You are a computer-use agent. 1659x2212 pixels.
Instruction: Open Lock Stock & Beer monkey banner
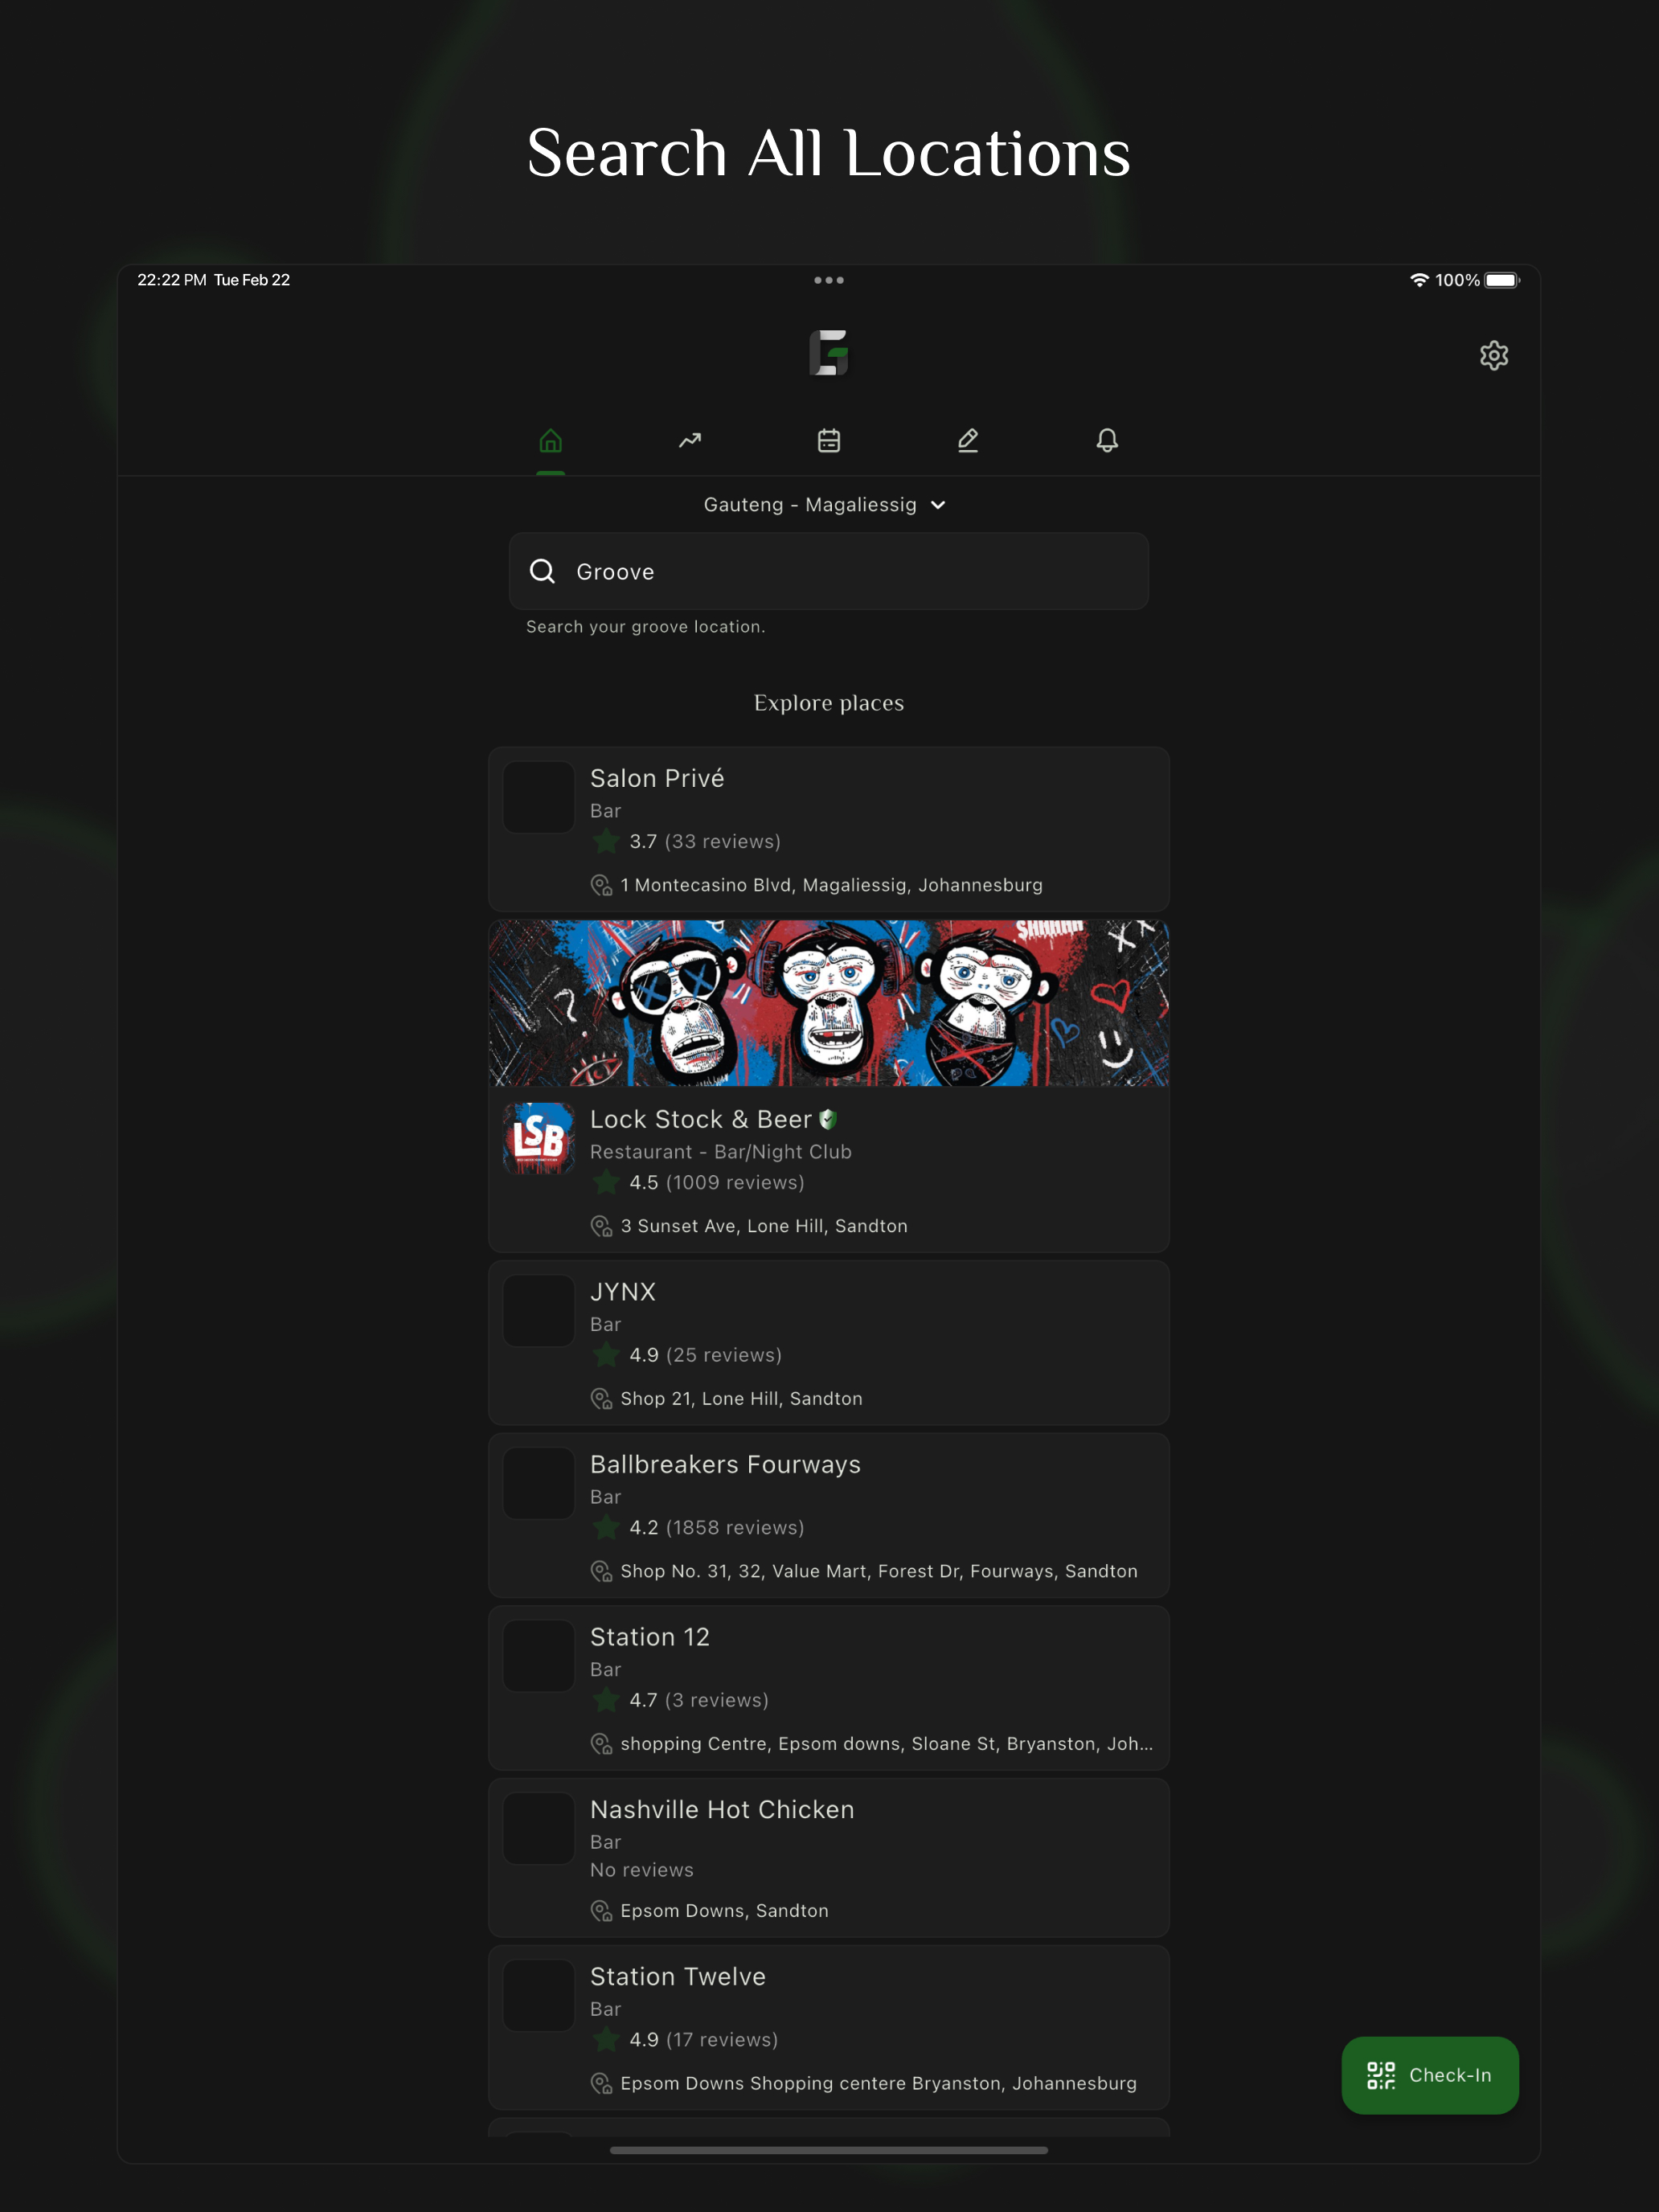click(x=829, y=1003)
